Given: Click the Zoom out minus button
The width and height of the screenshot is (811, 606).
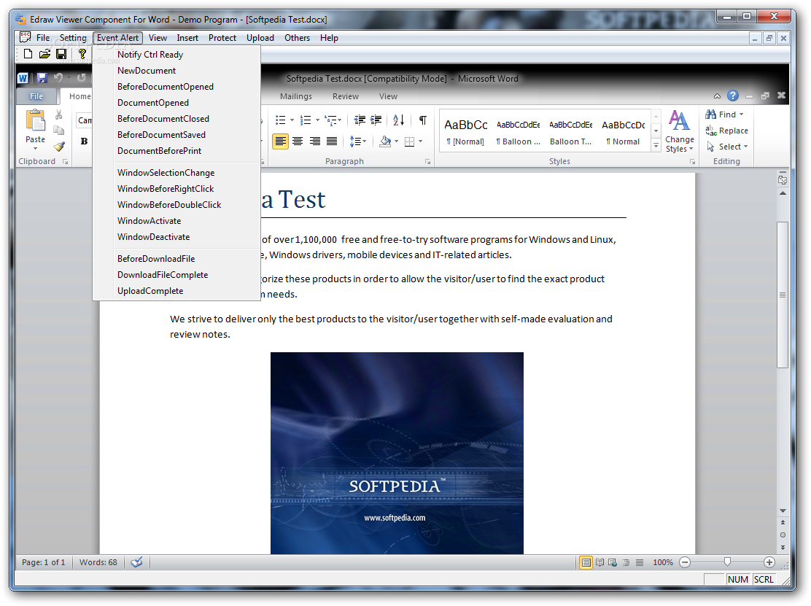Looking at the screenshot, I should point(684,562).
